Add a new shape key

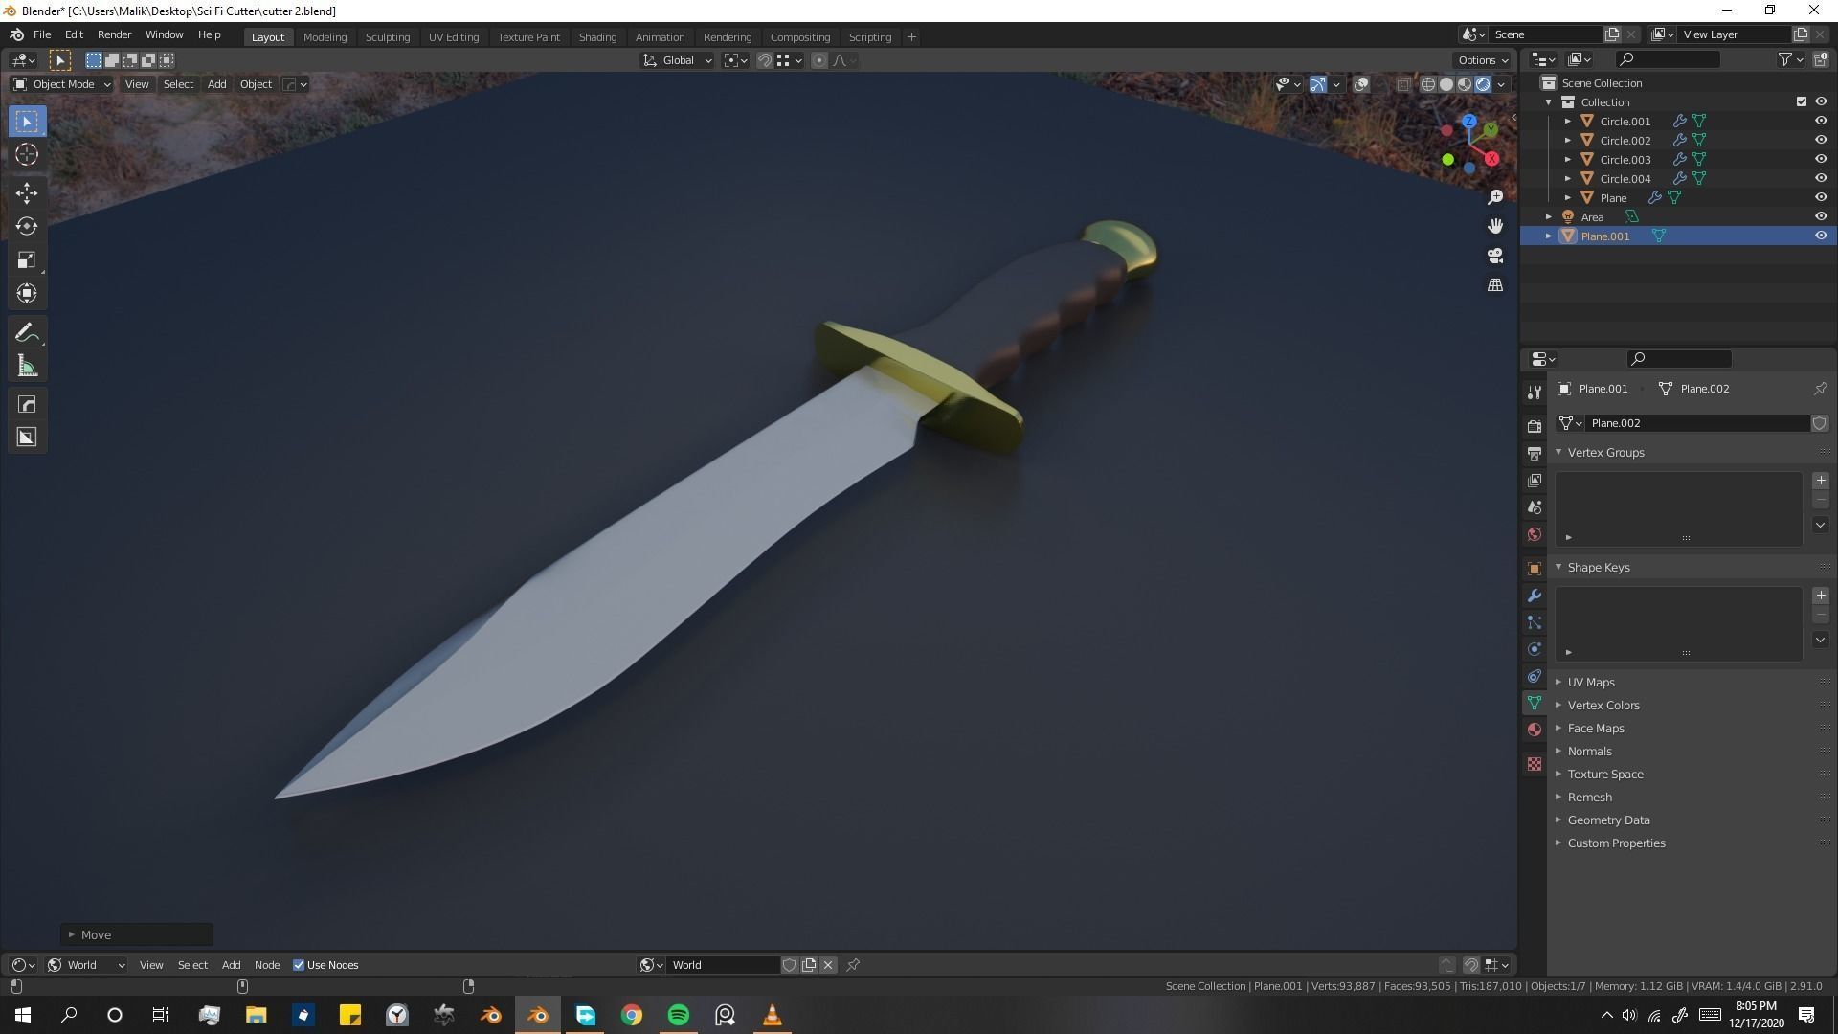1821,596
